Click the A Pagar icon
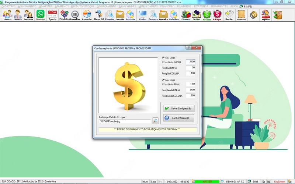Image resolution: width=295 pixels, height=184 pixels. tap(218, 15)
